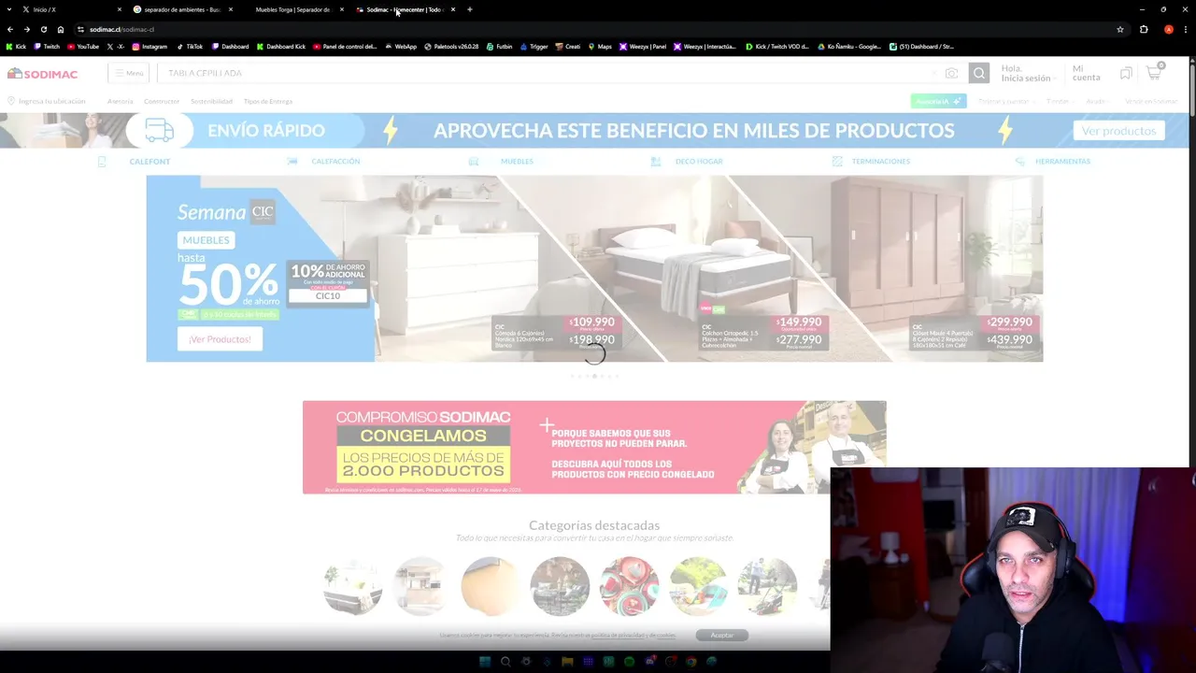1196x673 pixels.
Task: Open the kitchen category circle thumbnail
Action: click(x=421, y=586)
